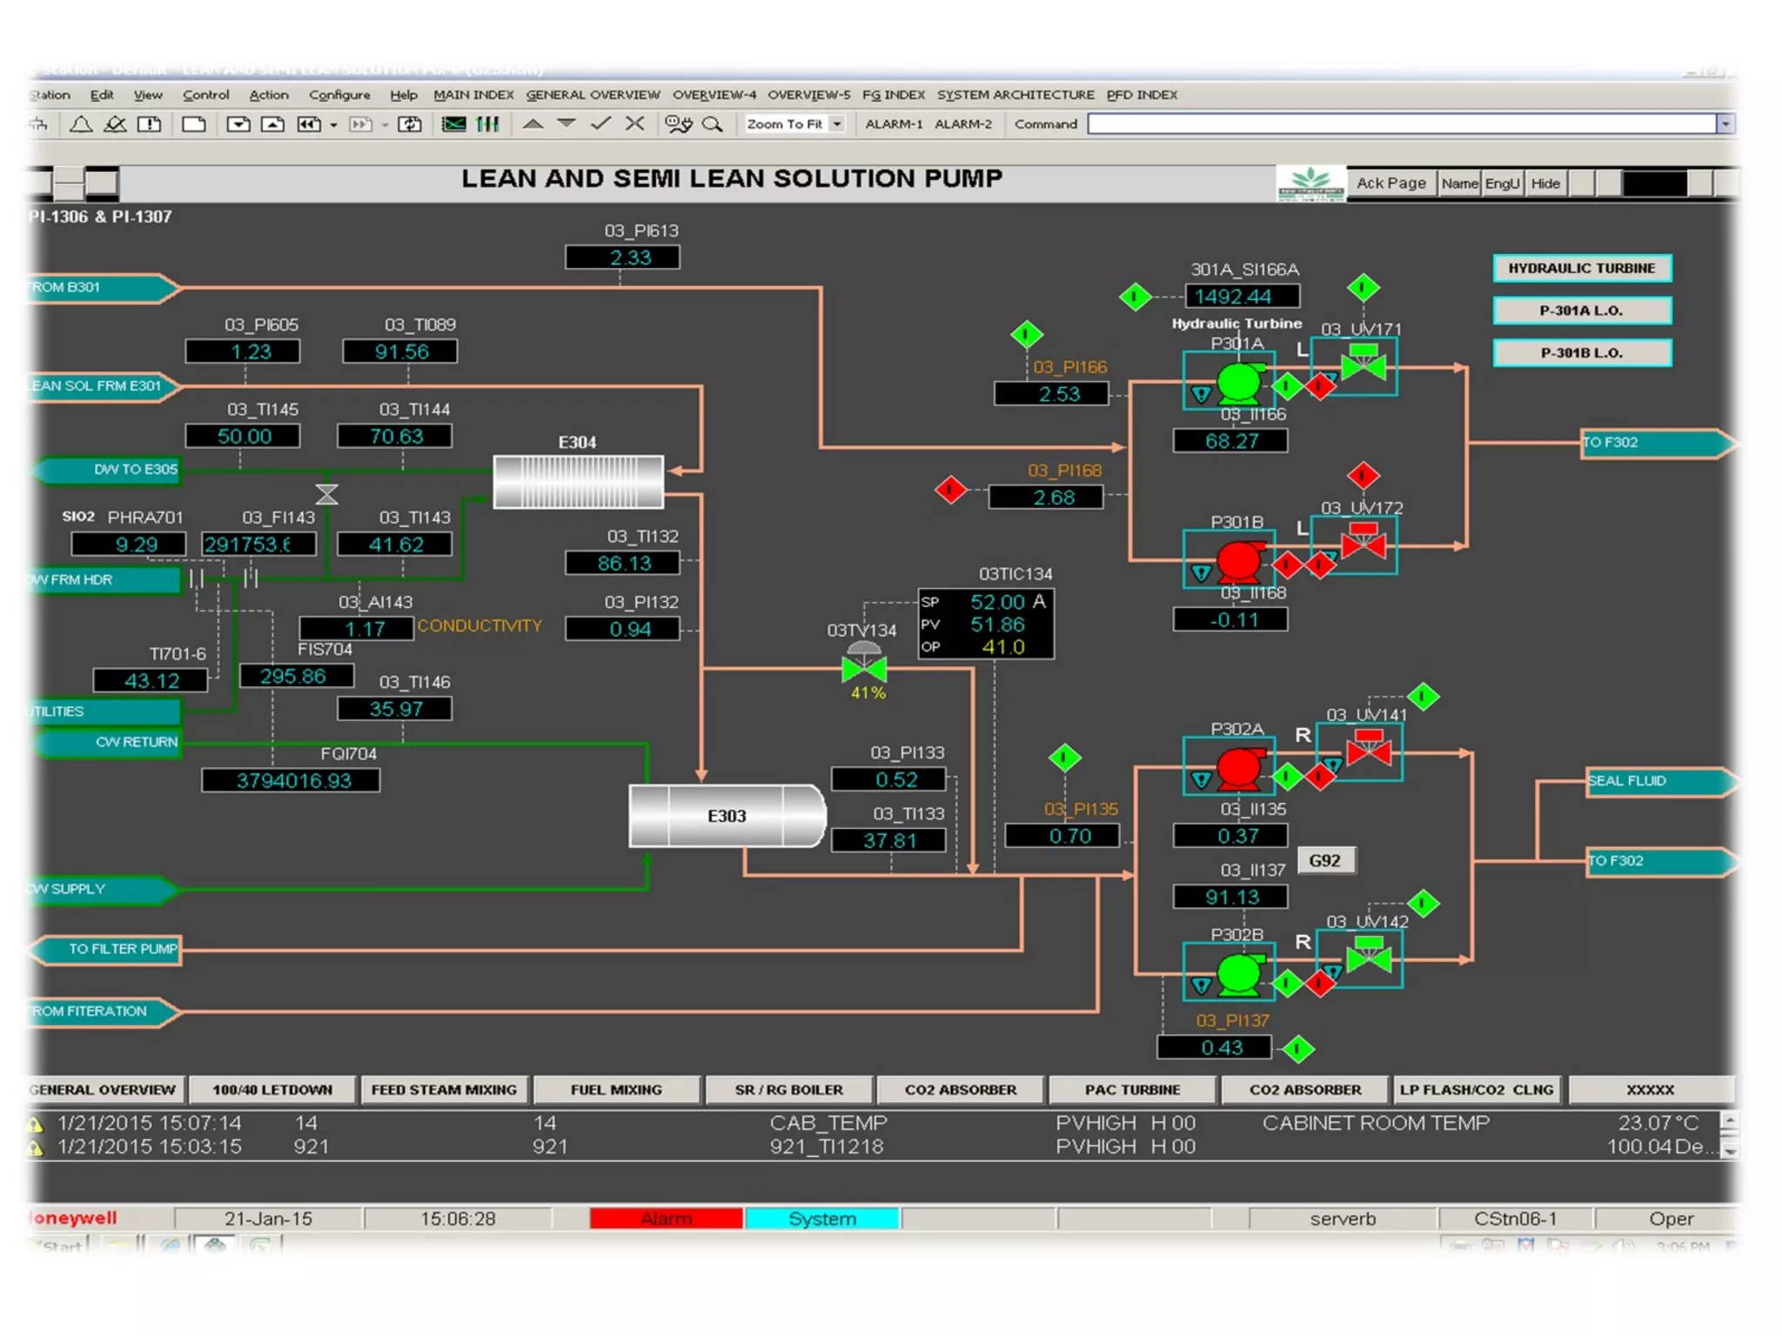
Task: Click the 03TV134 control valve
Action: 863,667
